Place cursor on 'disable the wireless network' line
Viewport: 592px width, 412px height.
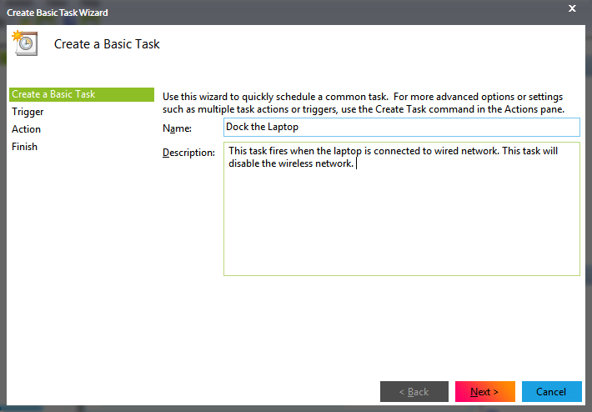292,163
